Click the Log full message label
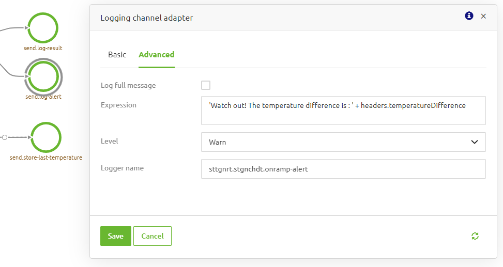503x267 pixels. tap(128, 85)
